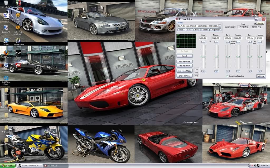Click ATITool 0.26 taskbar button
Screen dimensions: 270x168
pyautogui.click(x=55, y=166)
